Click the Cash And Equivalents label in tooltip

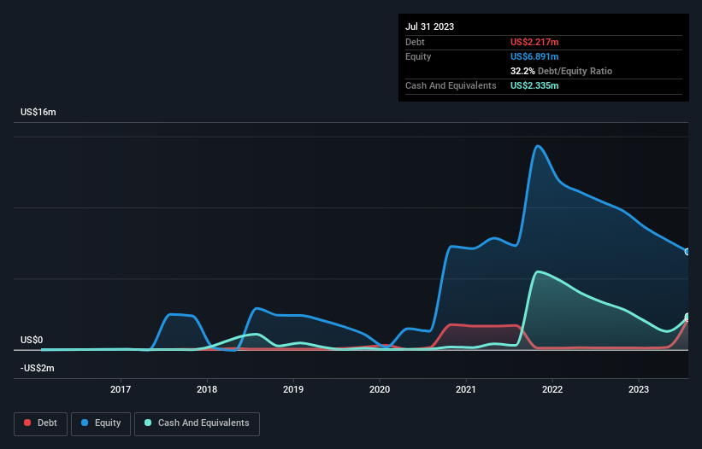451,85
